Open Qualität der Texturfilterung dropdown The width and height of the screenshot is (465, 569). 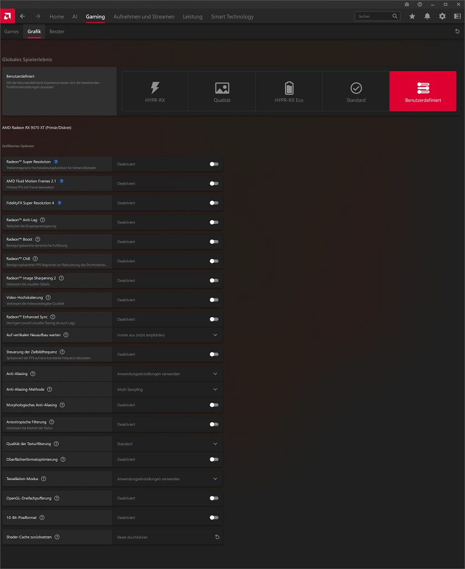coord(168,444)
